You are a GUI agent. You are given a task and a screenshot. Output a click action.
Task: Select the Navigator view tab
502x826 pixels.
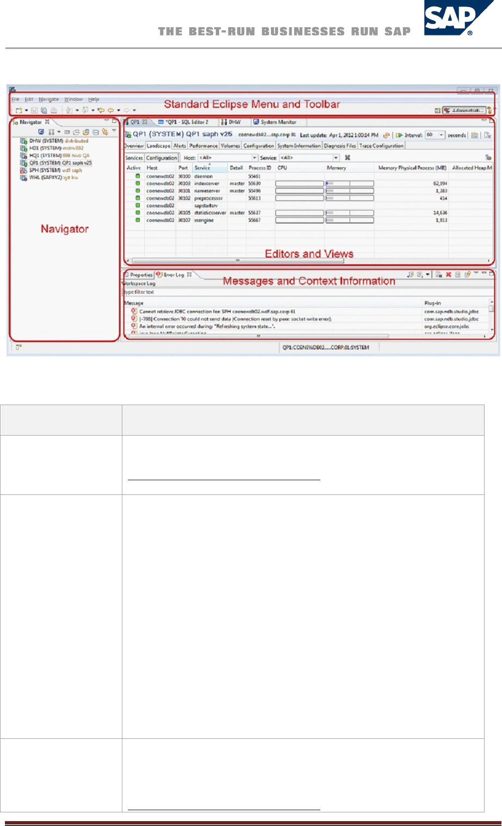tap(31, 123)
